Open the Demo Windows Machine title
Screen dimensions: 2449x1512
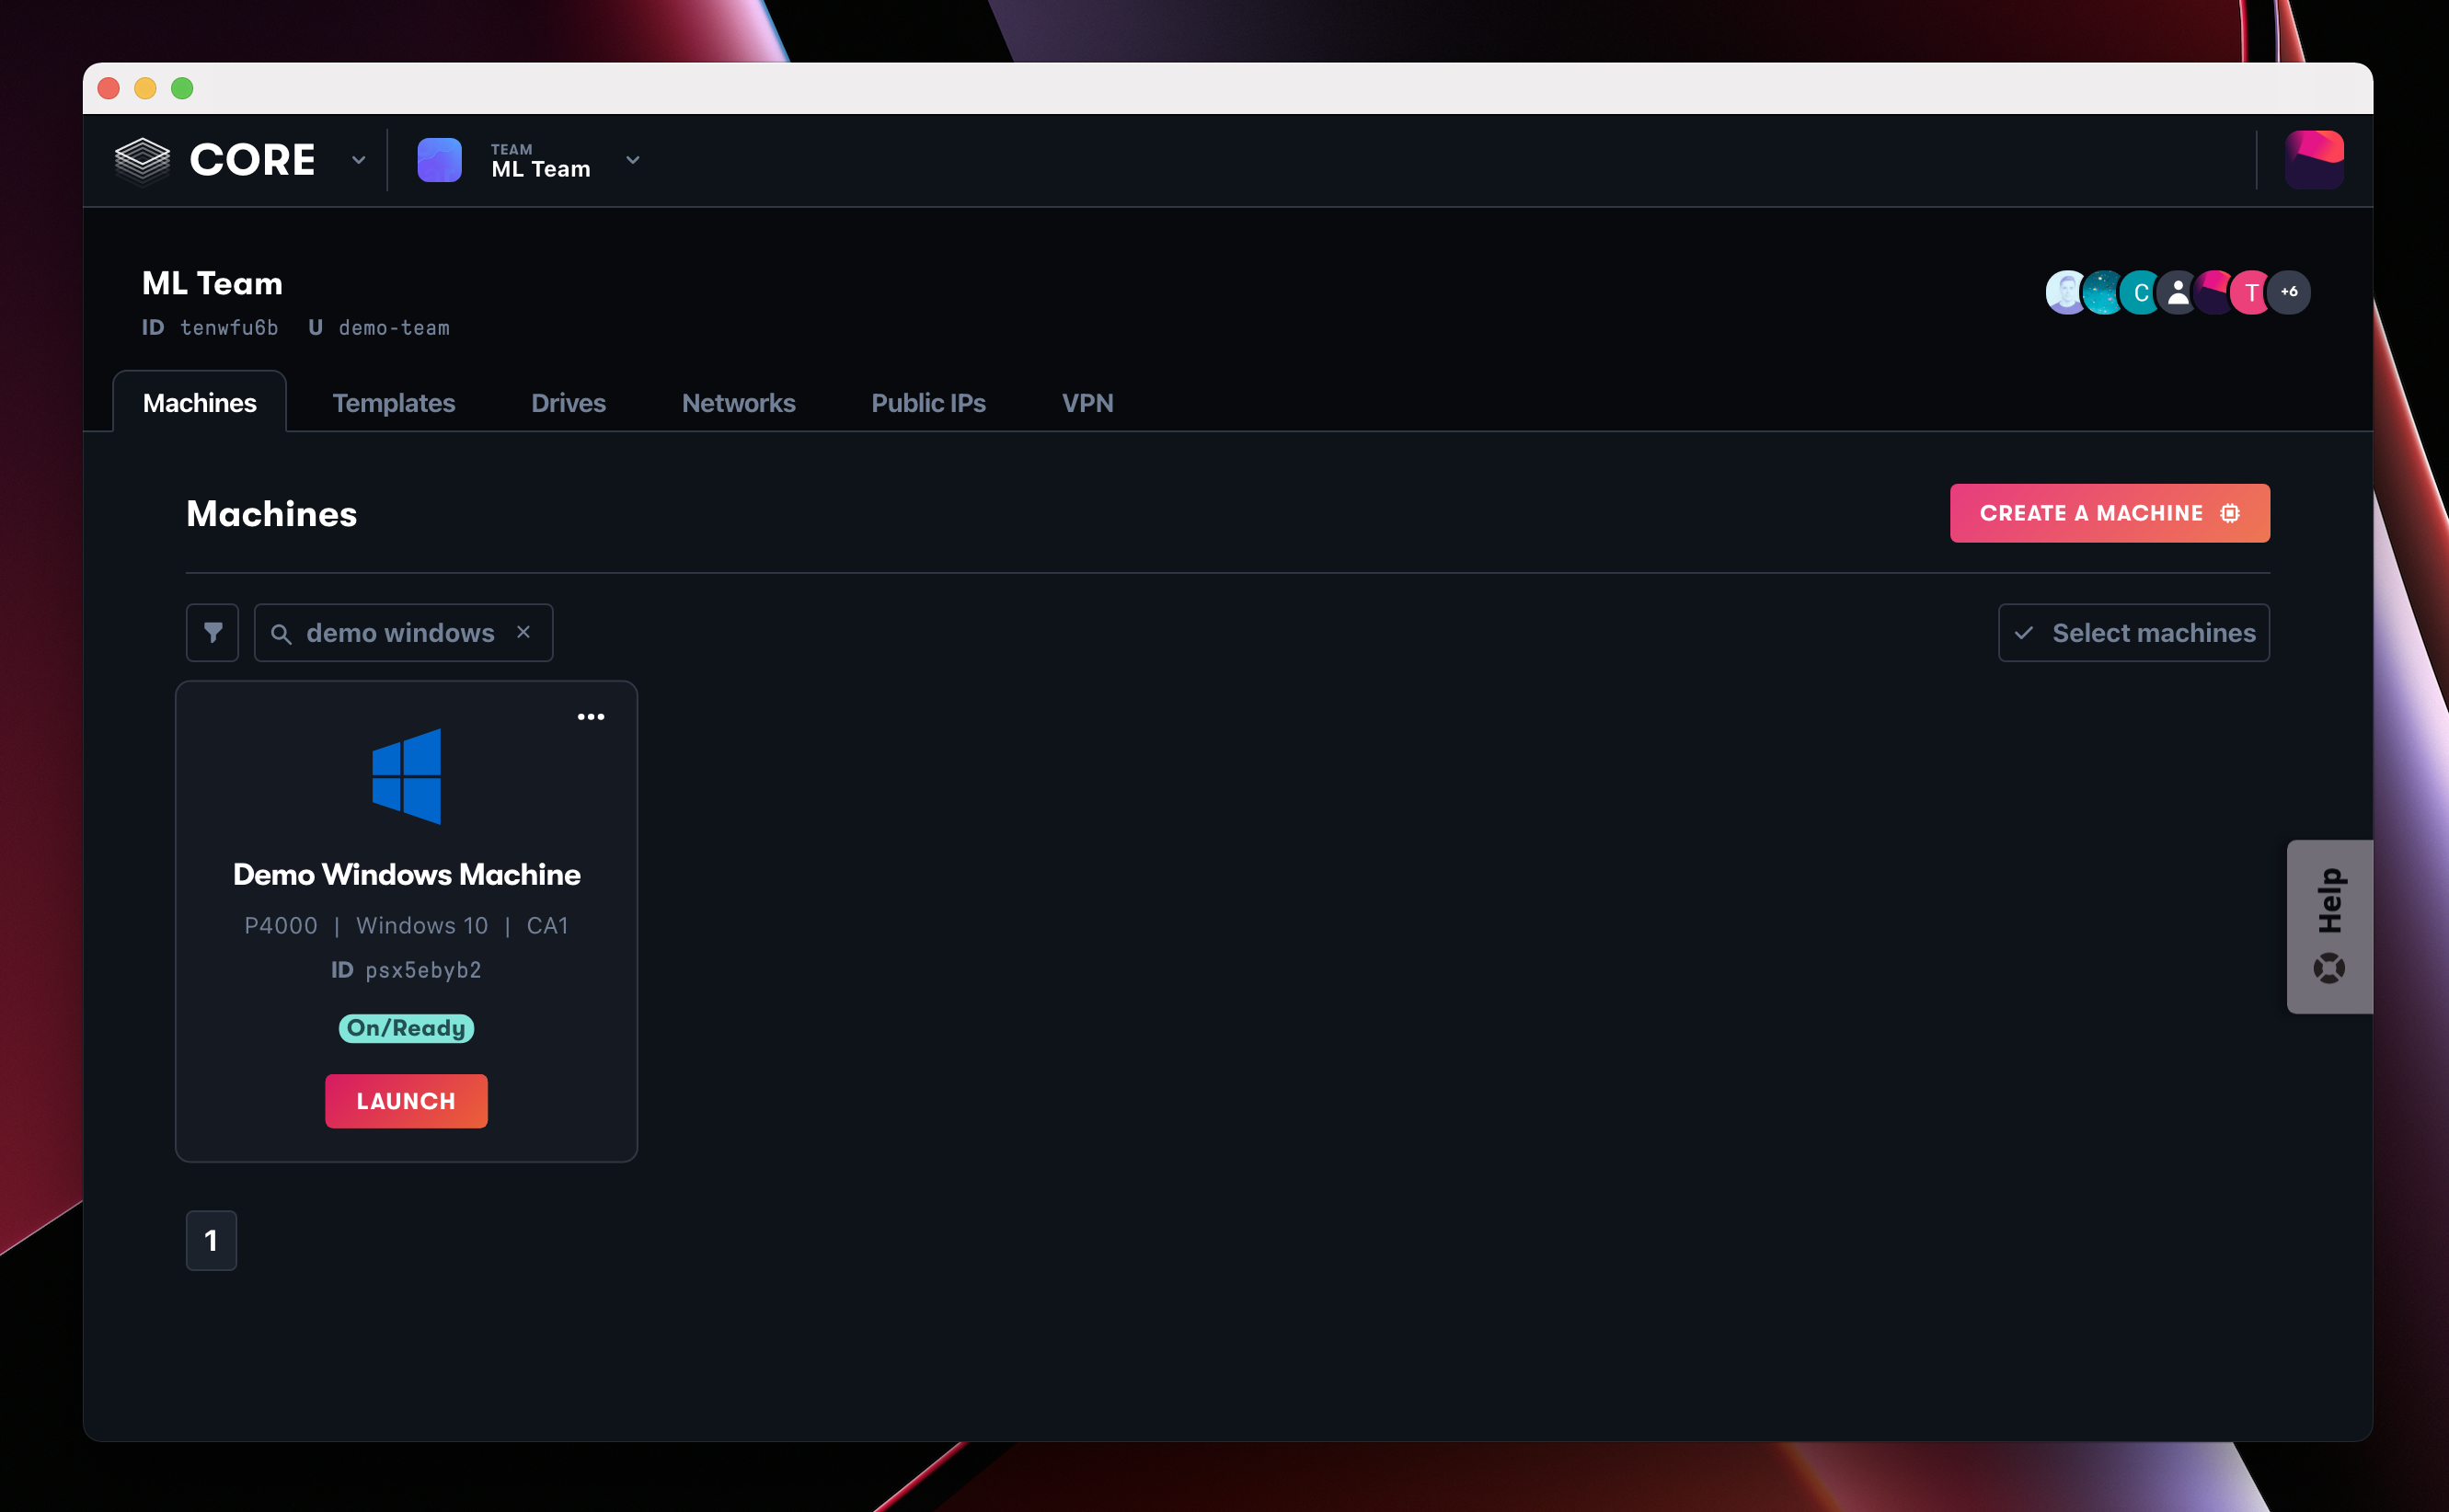406,874
